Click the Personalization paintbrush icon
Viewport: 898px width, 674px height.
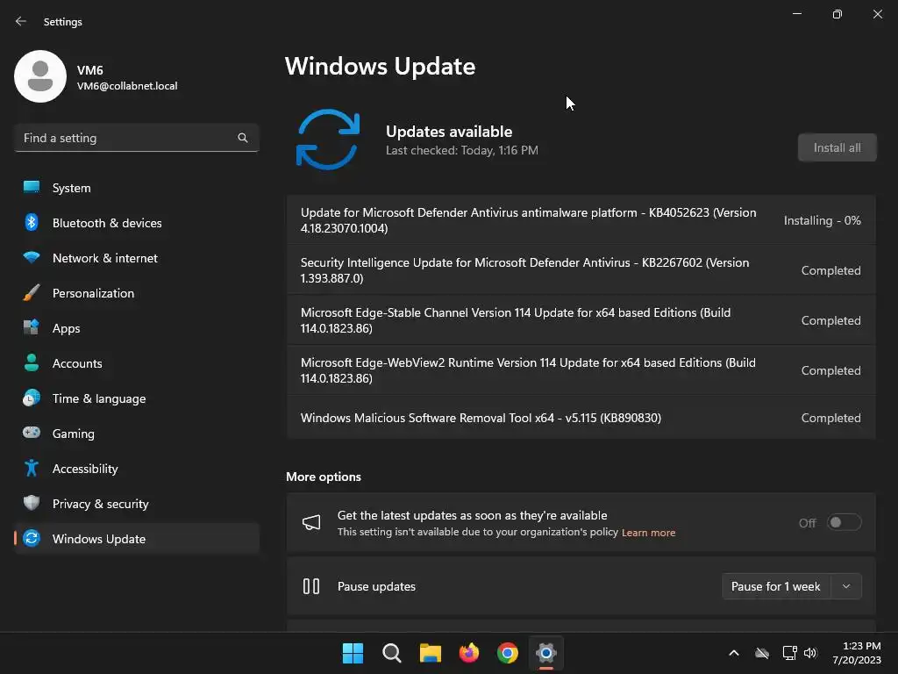click(x=32, y=293)
